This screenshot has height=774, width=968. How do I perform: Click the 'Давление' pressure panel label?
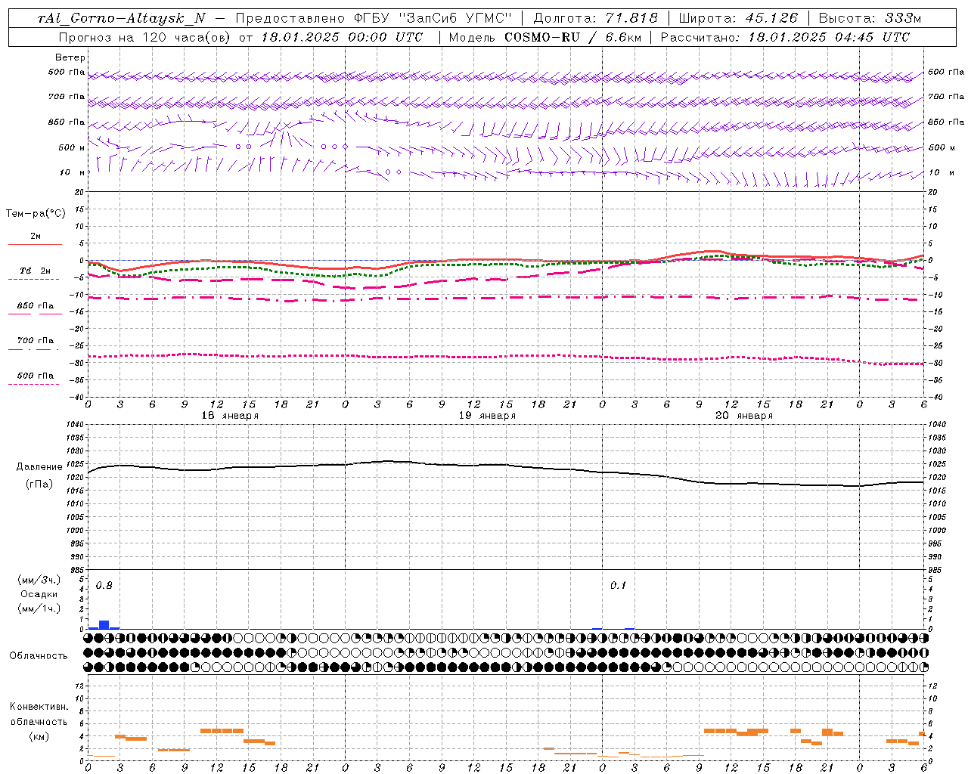tap(39, 467)
